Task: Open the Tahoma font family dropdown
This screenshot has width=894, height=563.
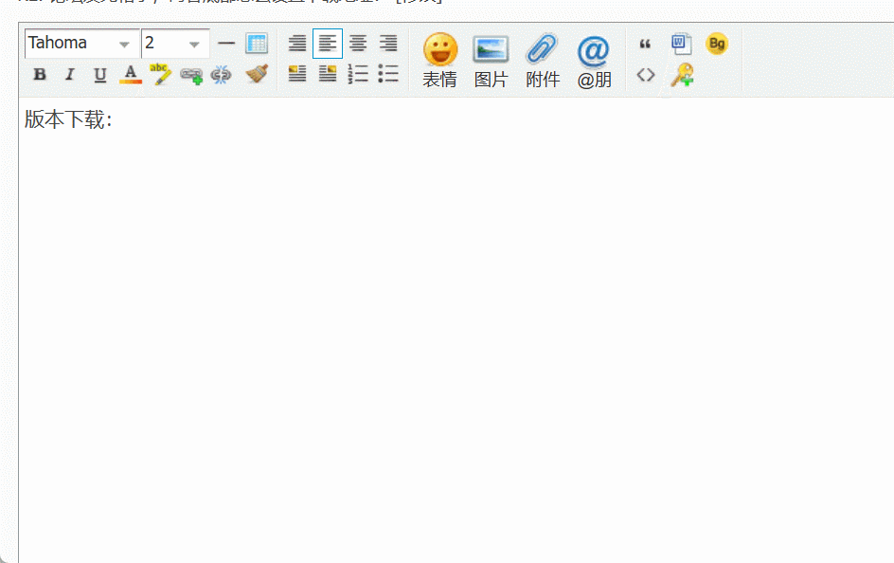Action: 81,44
